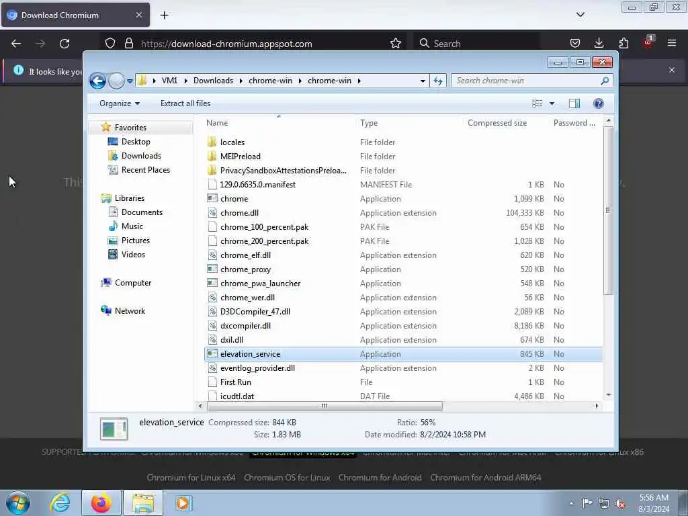
Task: Click the refresh button beside address bar
Action: pos(438,81)
